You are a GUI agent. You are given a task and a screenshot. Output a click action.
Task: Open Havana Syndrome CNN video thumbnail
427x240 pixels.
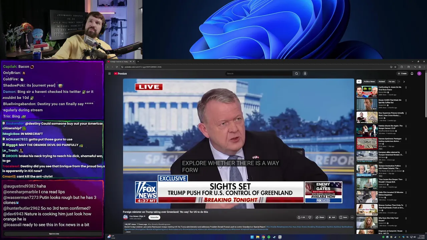coord(367,143)
